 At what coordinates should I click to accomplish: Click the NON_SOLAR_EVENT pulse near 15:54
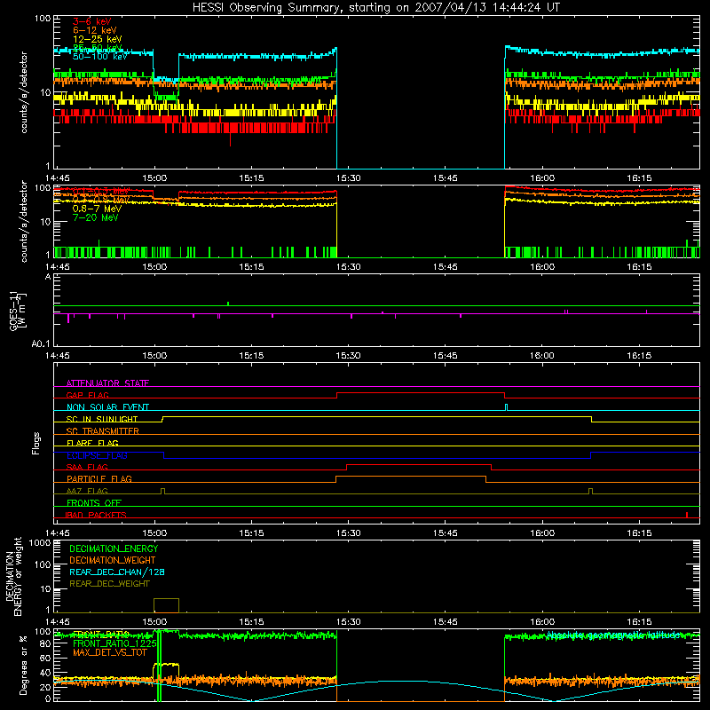click(x=506, y=407)
